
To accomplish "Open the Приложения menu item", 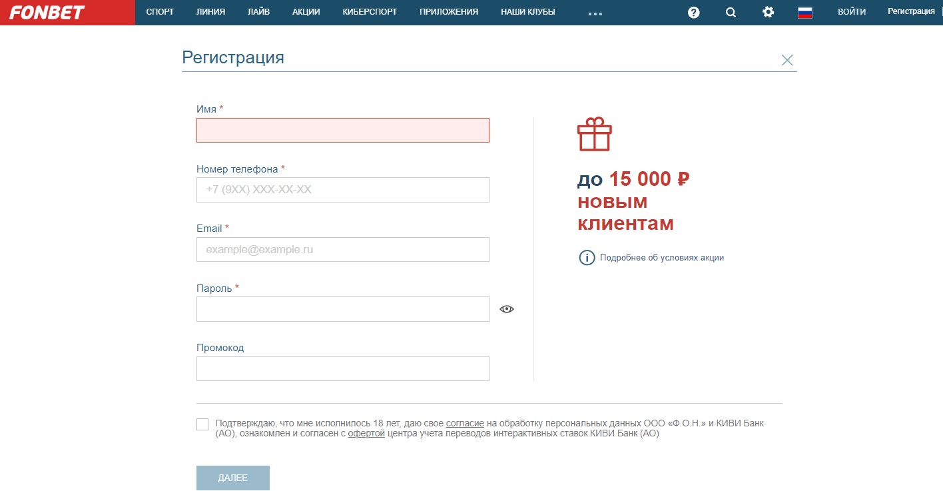I will click(x=449, y=12).
